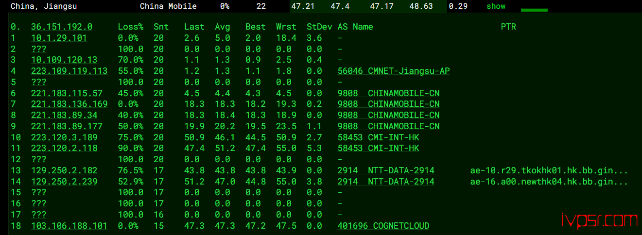Open hop 3 address 10.109.120.13

(x=64, y=60)
